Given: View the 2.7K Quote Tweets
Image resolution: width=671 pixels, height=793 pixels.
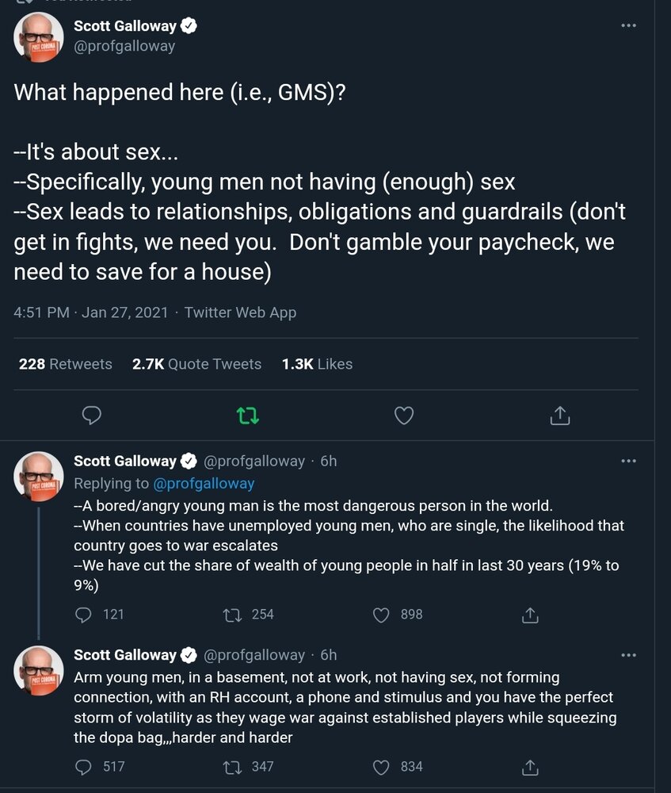Looking at the screenshot, I should click(x=196, y=364).
